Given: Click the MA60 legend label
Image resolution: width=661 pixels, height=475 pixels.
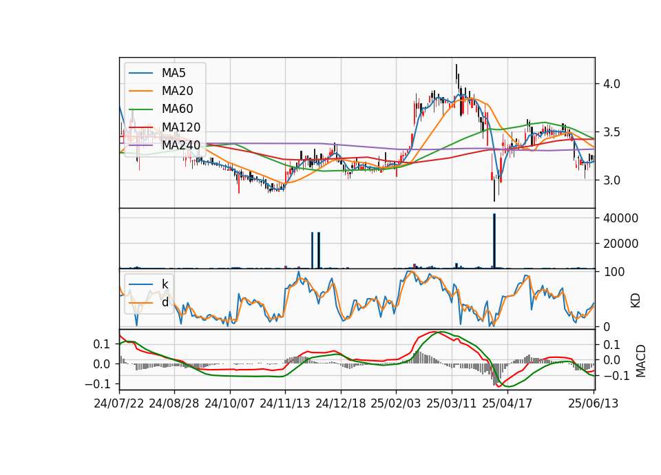Looking at the screenshot, I should (x=177, y=109).
